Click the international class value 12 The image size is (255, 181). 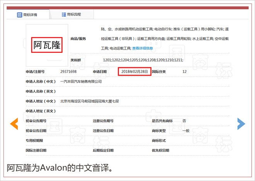point(184,72)
